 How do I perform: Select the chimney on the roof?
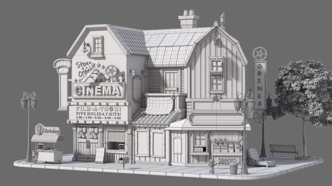189,19
